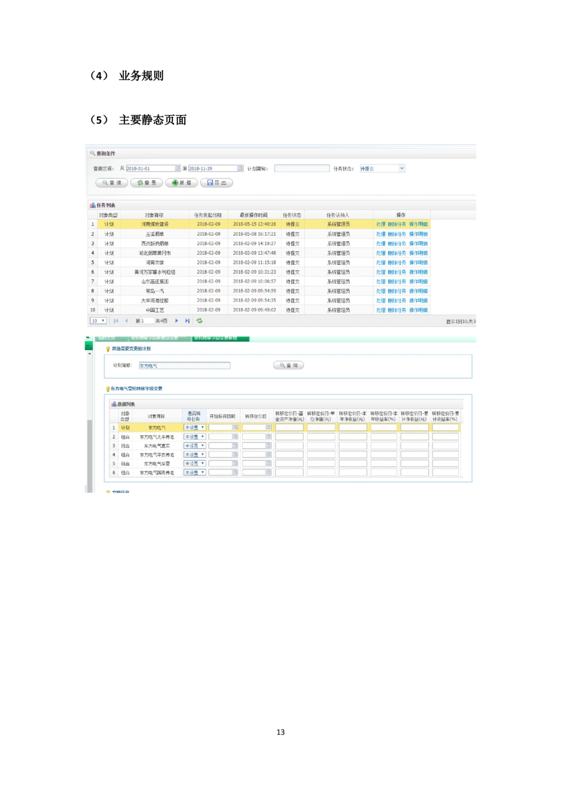Click the 计划简称 input with 东方电气

[x=185, y=366]
